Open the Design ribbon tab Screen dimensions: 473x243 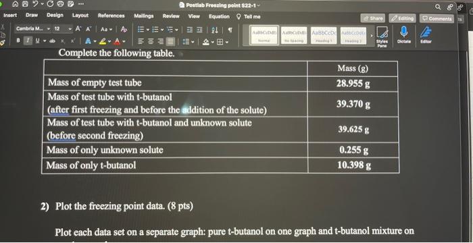click(x=55, y=15)
